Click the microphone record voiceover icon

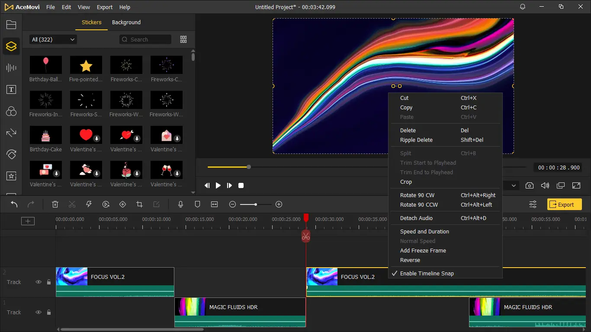[181, 204]
